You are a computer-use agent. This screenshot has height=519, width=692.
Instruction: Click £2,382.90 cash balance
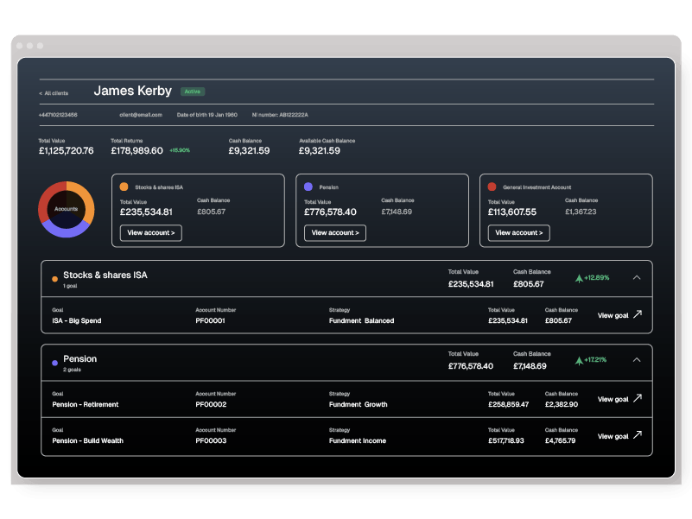pyautogui.click(x=562, y=405)
